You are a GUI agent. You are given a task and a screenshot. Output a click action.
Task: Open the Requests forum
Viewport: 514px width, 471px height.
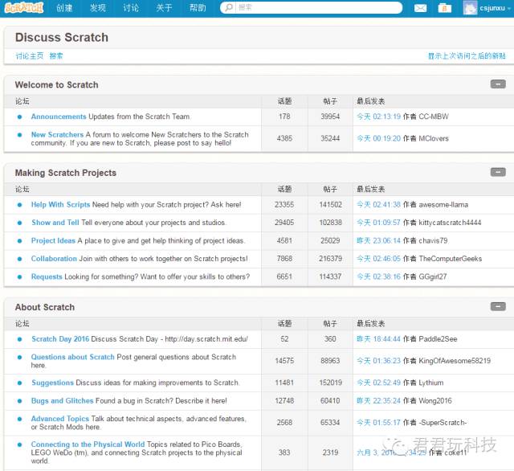pos(47,276)
